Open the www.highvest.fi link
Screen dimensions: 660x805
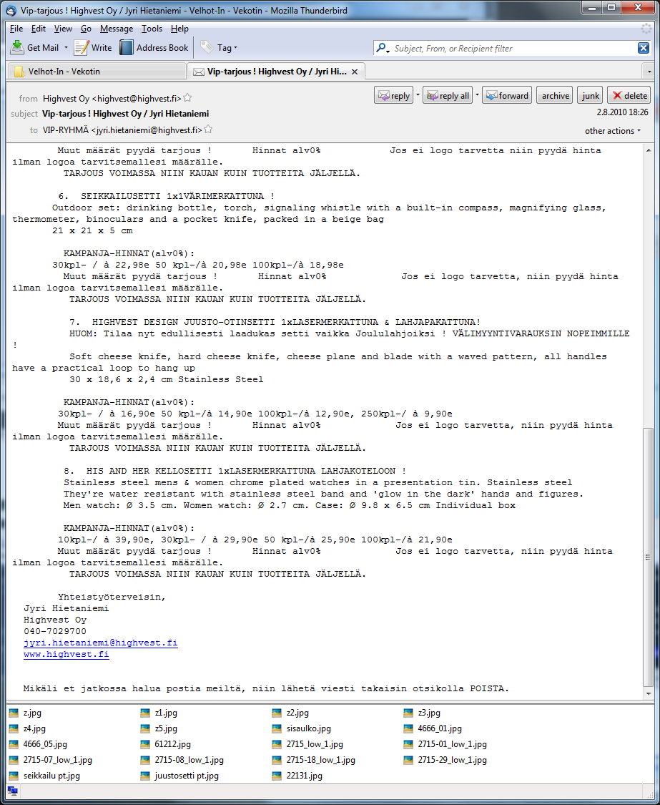tap(66, 655)
